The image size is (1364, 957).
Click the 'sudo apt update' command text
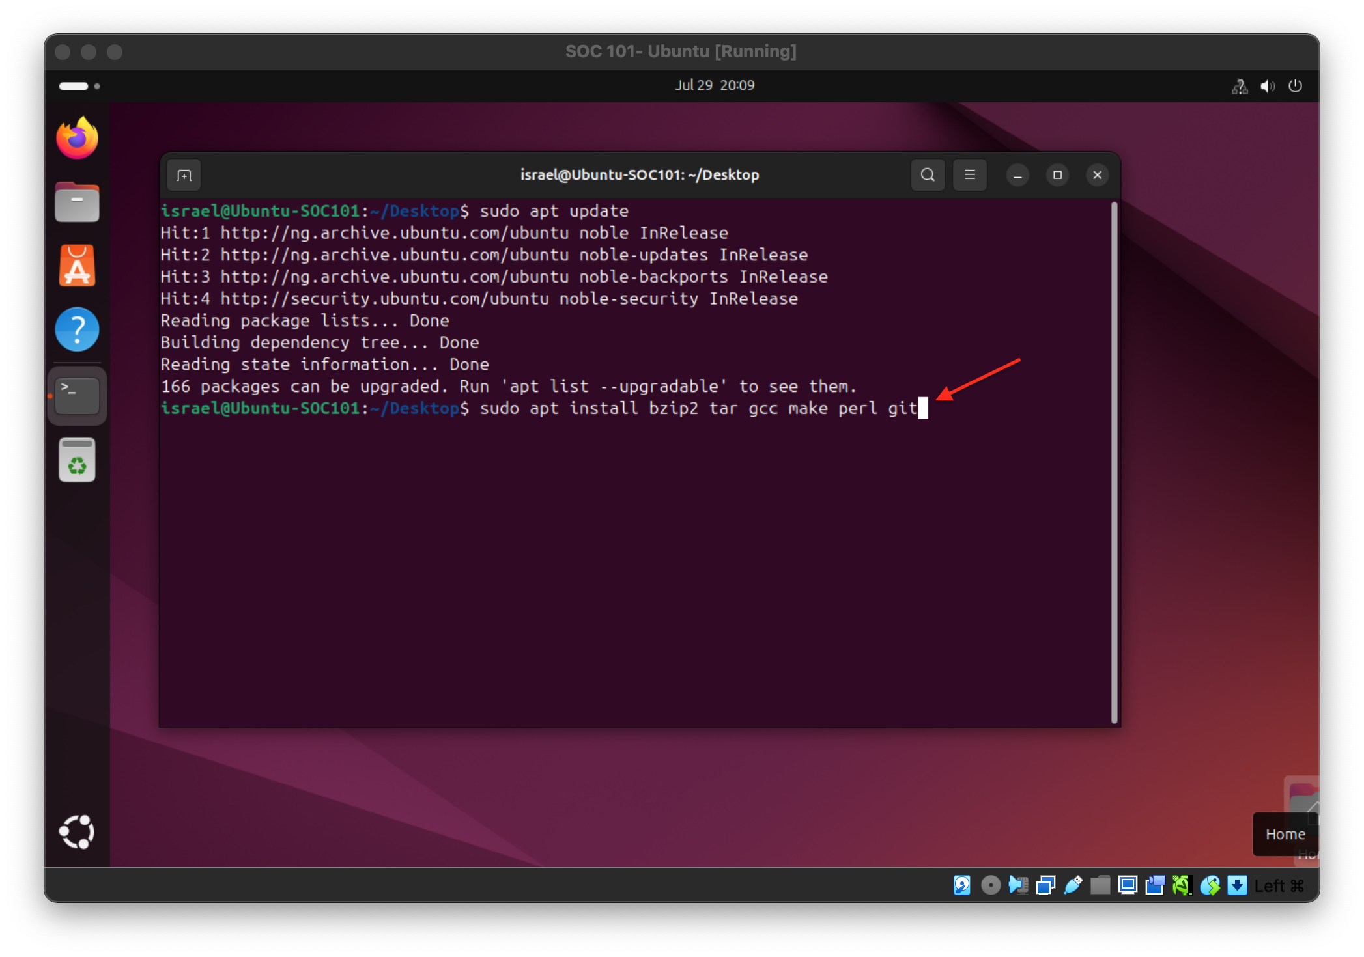(554, 211)
